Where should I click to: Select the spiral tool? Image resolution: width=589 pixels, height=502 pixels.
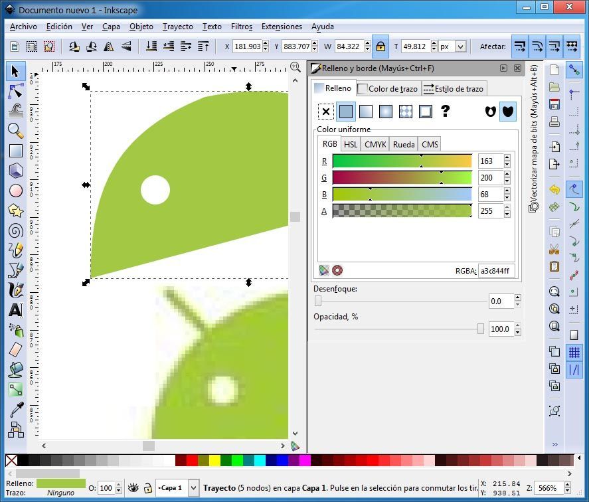(15, 230)
